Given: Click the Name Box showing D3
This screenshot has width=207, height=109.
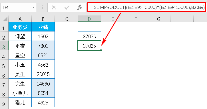Looking at the screenshot, I should point(19,7).
